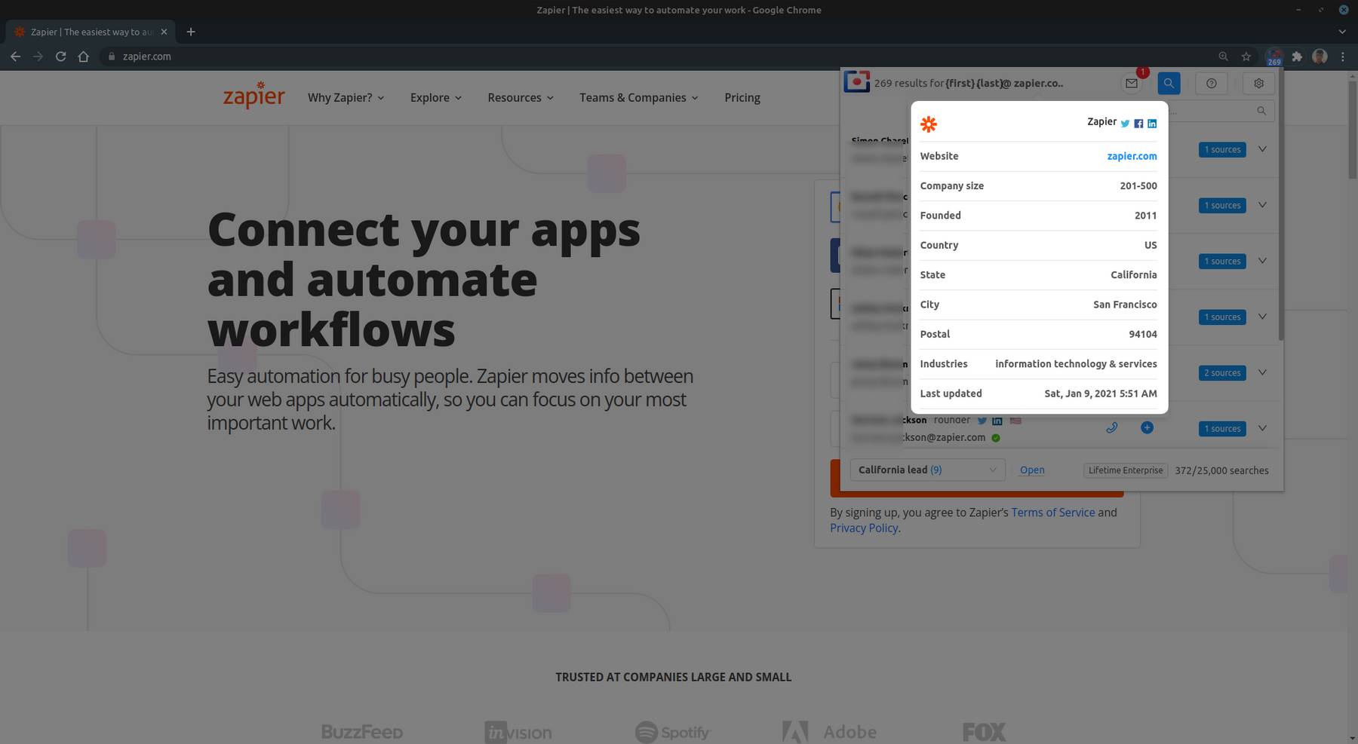
Task: Select the information technology & services value
Action: [x=1076, y=363]
